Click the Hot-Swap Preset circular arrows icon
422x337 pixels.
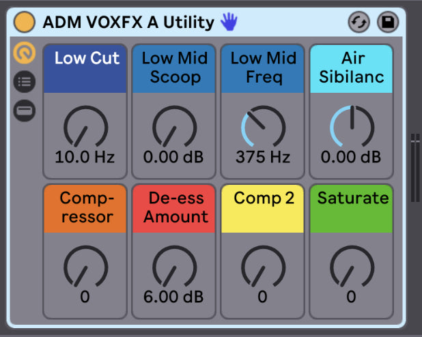[358, 22]
